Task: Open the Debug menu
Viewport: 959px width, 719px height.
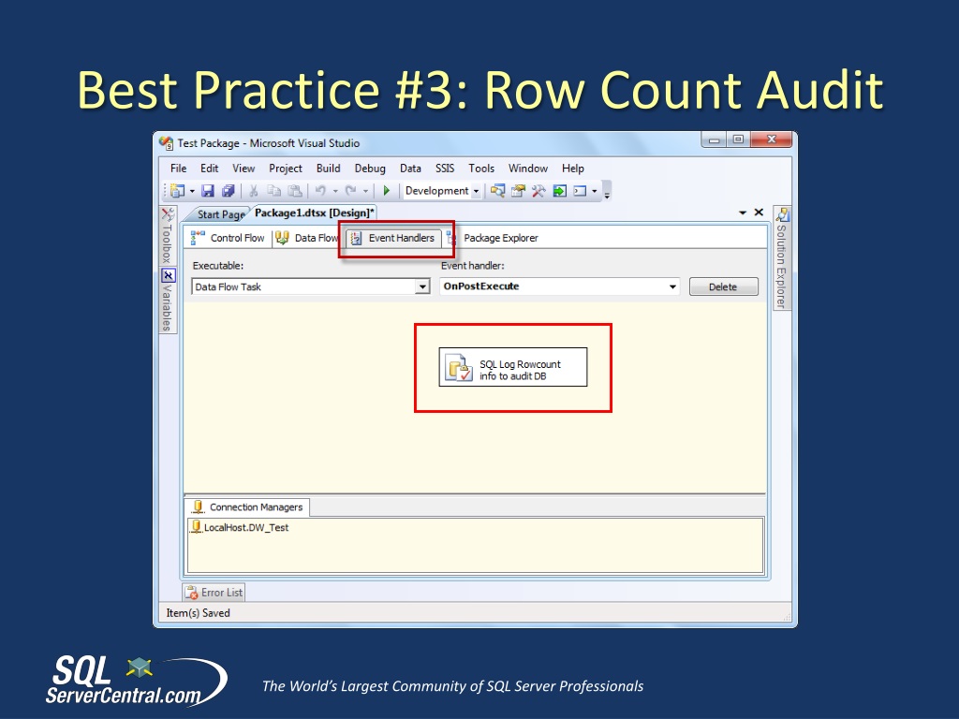Action: click(x=370, y=169)
